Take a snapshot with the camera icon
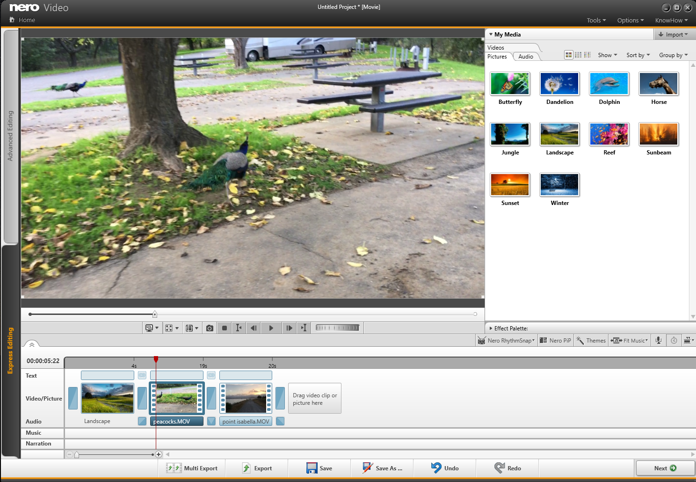The width and height of the screenshot is (696, 482). coord(210,328)
